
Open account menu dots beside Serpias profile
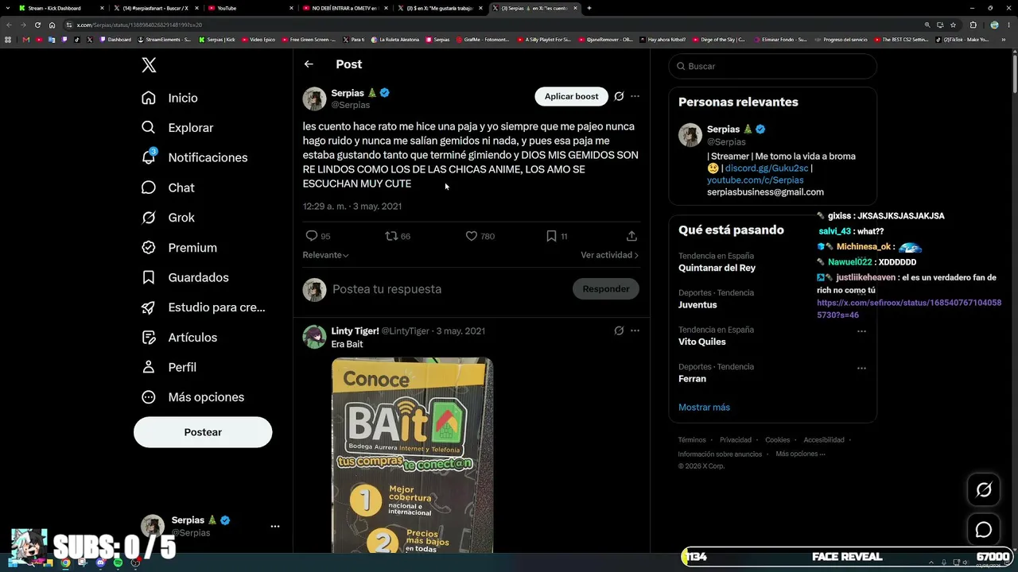pos(275,526)
